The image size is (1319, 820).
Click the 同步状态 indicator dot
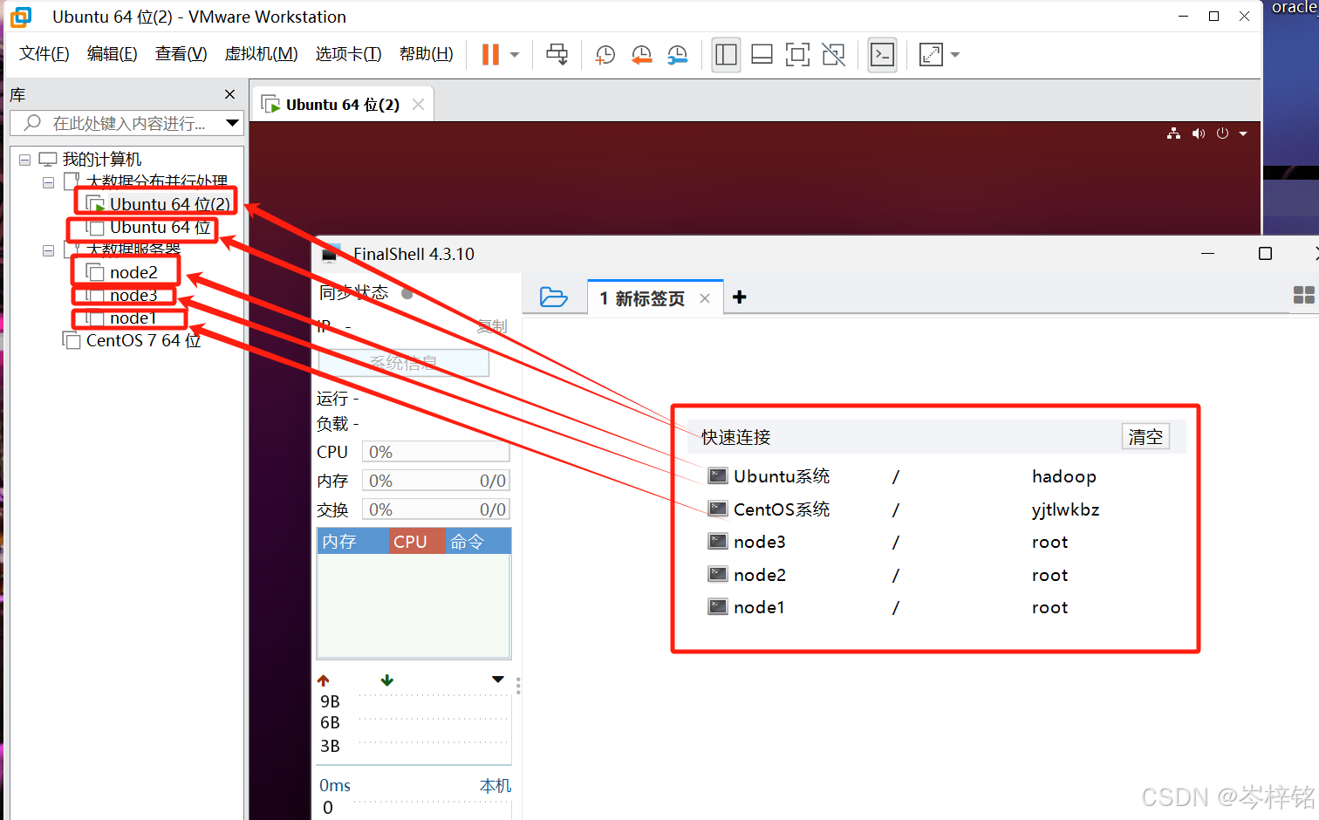tap(407, 293)
